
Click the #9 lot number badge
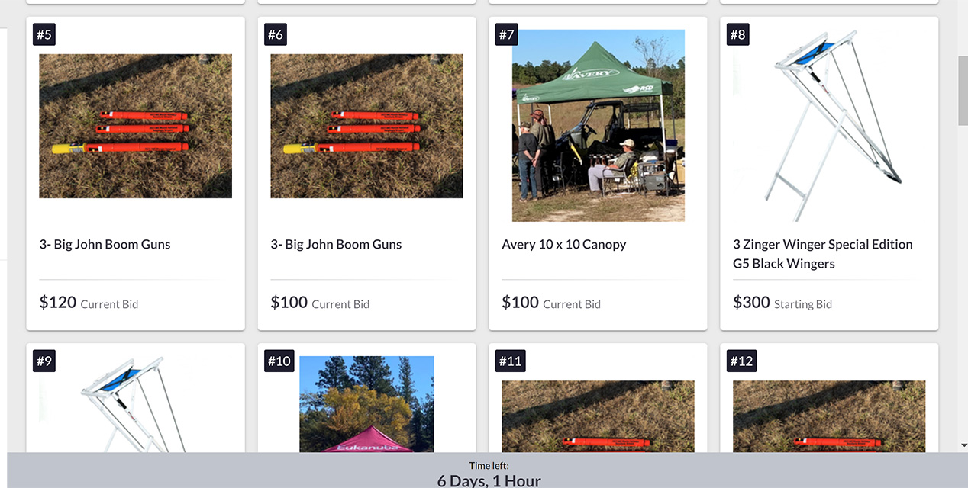click(44, 361)
